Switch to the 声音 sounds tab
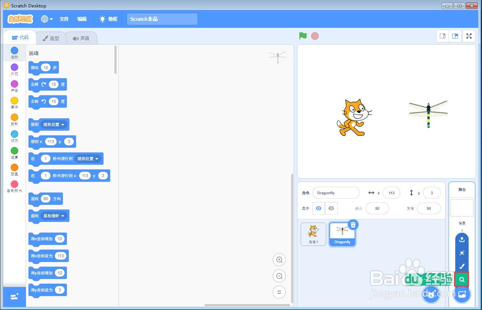The width and height of the screenshot is (482, 310). tap(81, 38)
